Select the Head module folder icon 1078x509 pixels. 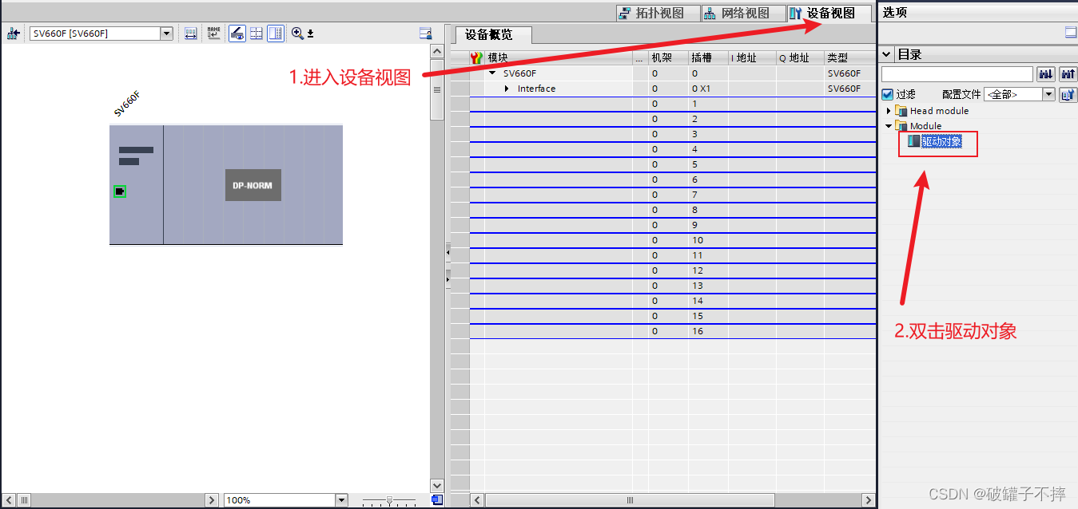tap(901, 111)
